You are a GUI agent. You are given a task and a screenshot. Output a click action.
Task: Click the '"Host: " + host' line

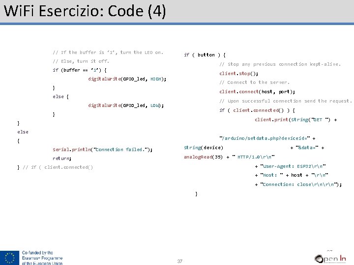click(292, 175)
